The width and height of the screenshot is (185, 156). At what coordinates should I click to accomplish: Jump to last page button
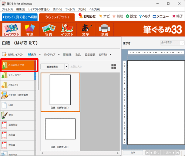click(x=178, y=153)
